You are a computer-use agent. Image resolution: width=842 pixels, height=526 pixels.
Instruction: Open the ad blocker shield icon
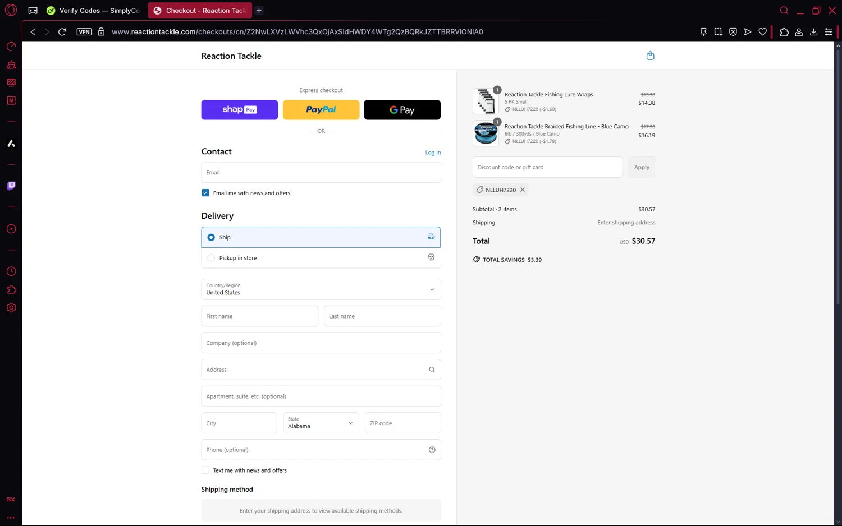[733, 32]
